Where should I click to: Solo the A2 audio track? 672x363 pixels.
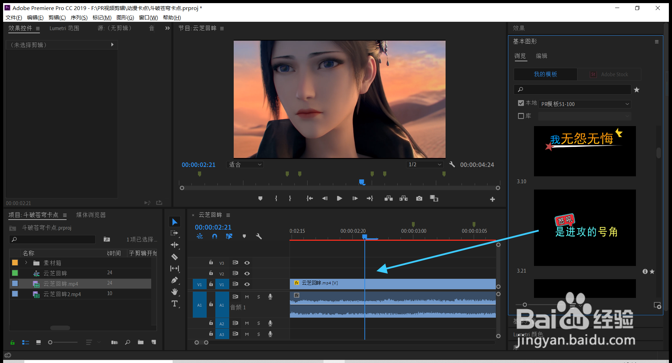coord(259,323)
